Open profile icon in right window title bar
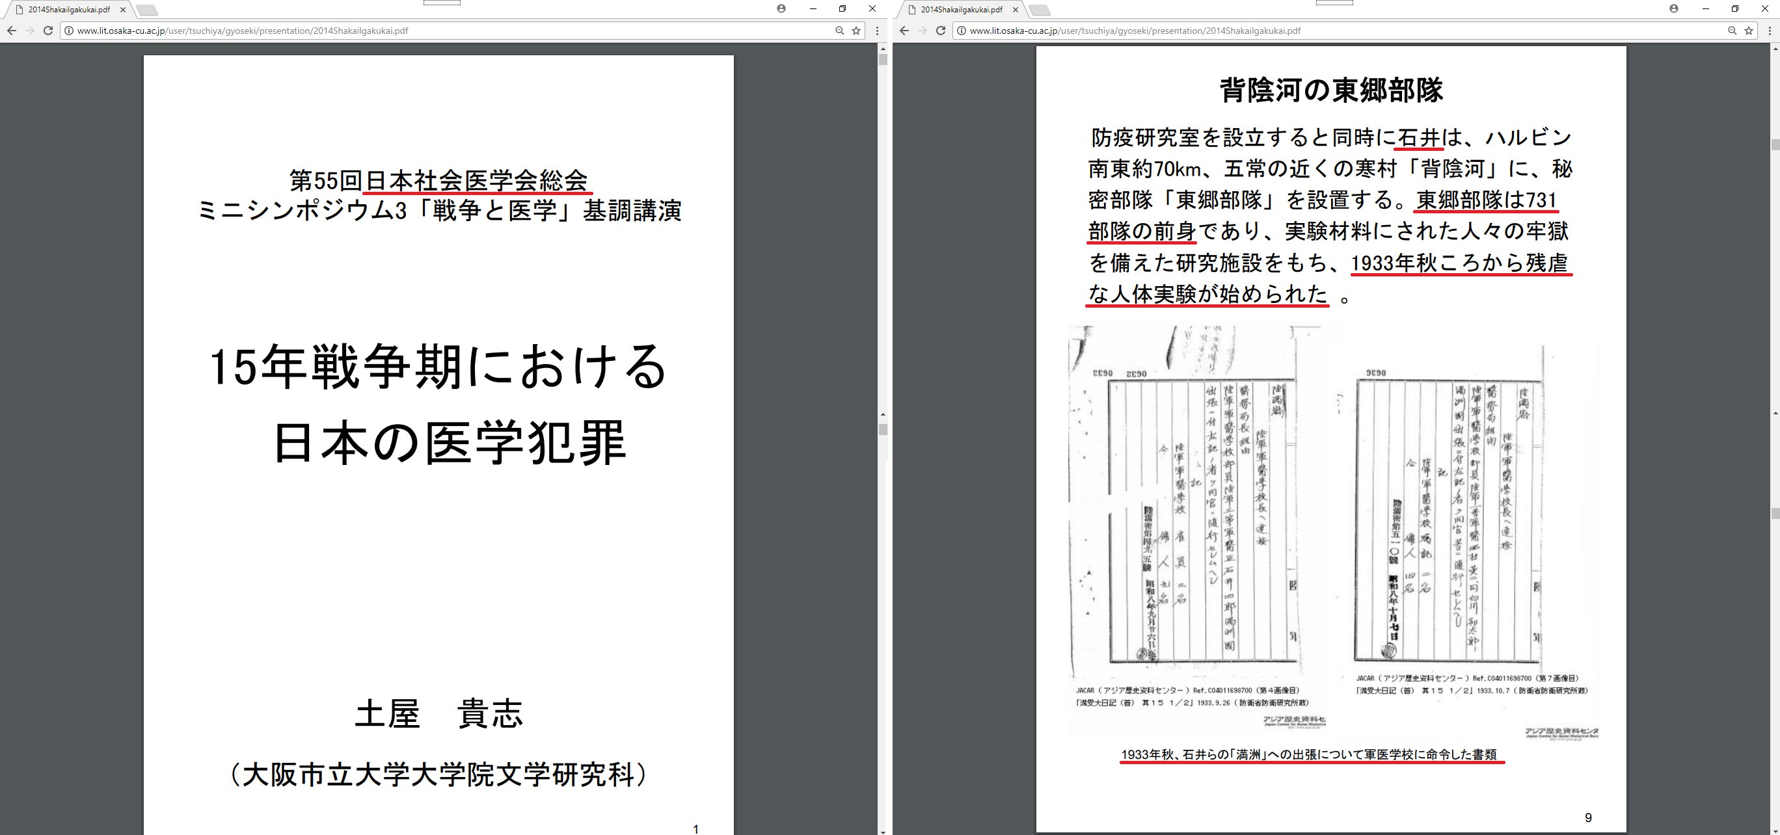Screen dimensions: 1780x835 (1674, 9)
